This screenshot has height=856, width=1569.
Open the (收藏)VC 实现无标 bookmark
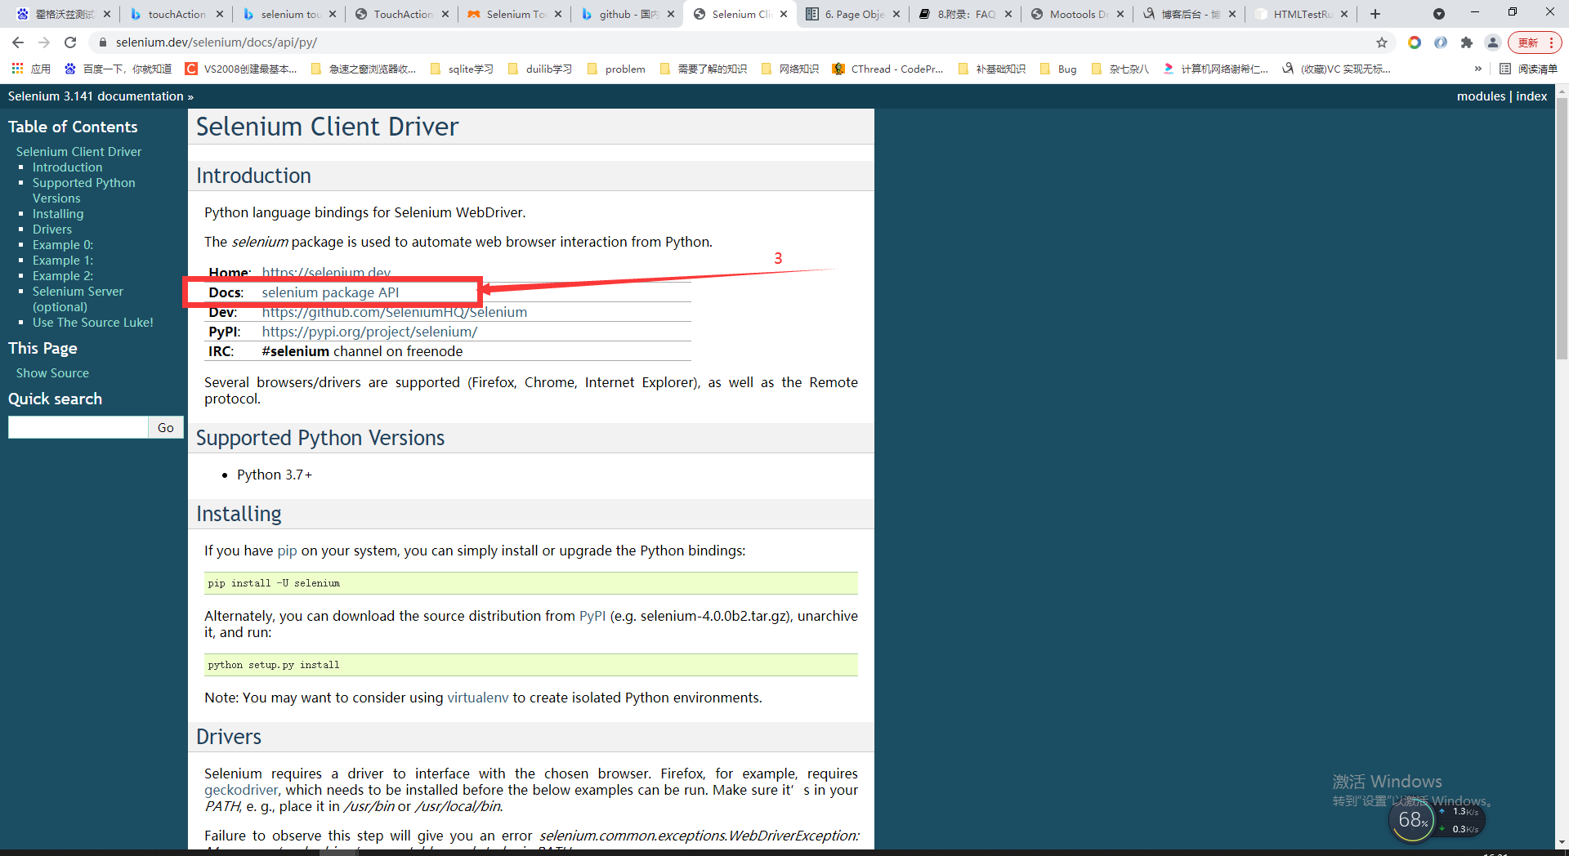(x=1336, y=69)
